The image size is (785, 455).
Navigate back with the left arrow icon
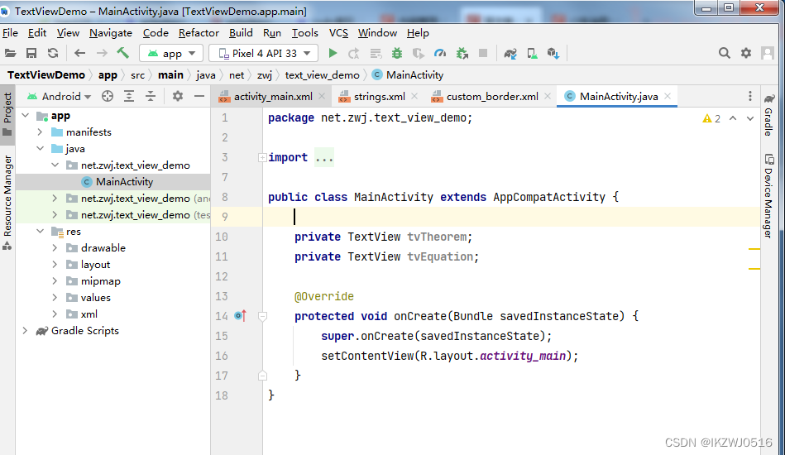pyautogui.click(x=79, y=53)
